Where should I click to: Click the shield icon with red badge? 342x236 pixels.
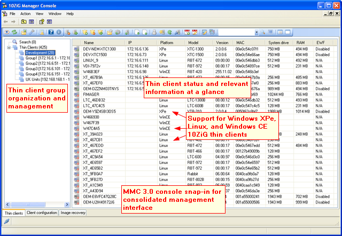[93, 33]
